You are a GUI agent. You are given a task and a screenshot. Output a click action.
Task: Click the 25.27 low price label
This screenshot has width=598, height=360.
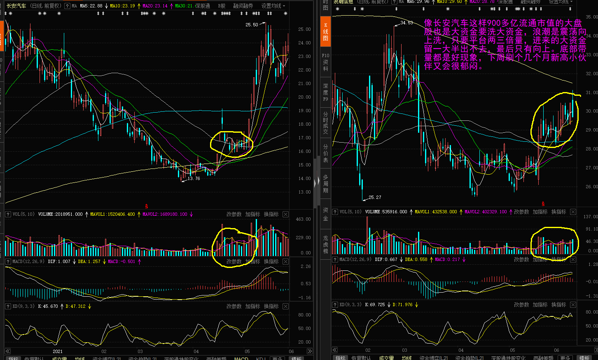pyautogui.click(x=375, y=197)
